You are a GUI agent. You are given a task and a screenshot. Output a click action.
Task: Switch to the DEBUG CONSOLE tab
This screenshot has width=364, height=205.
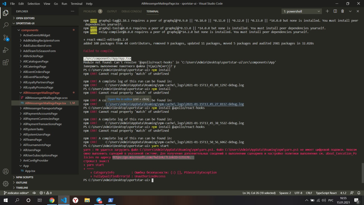point(132,11)
